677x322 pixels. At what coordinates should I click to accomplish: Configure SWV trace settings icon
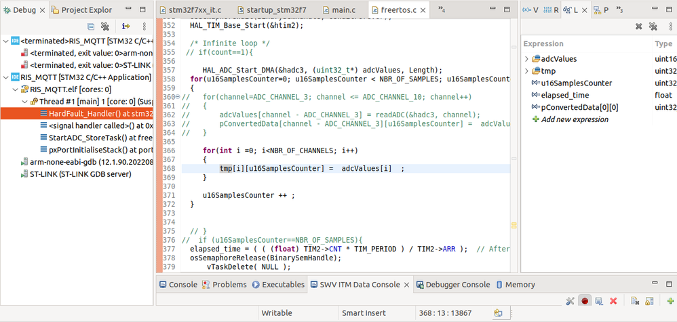click(570, 301)
